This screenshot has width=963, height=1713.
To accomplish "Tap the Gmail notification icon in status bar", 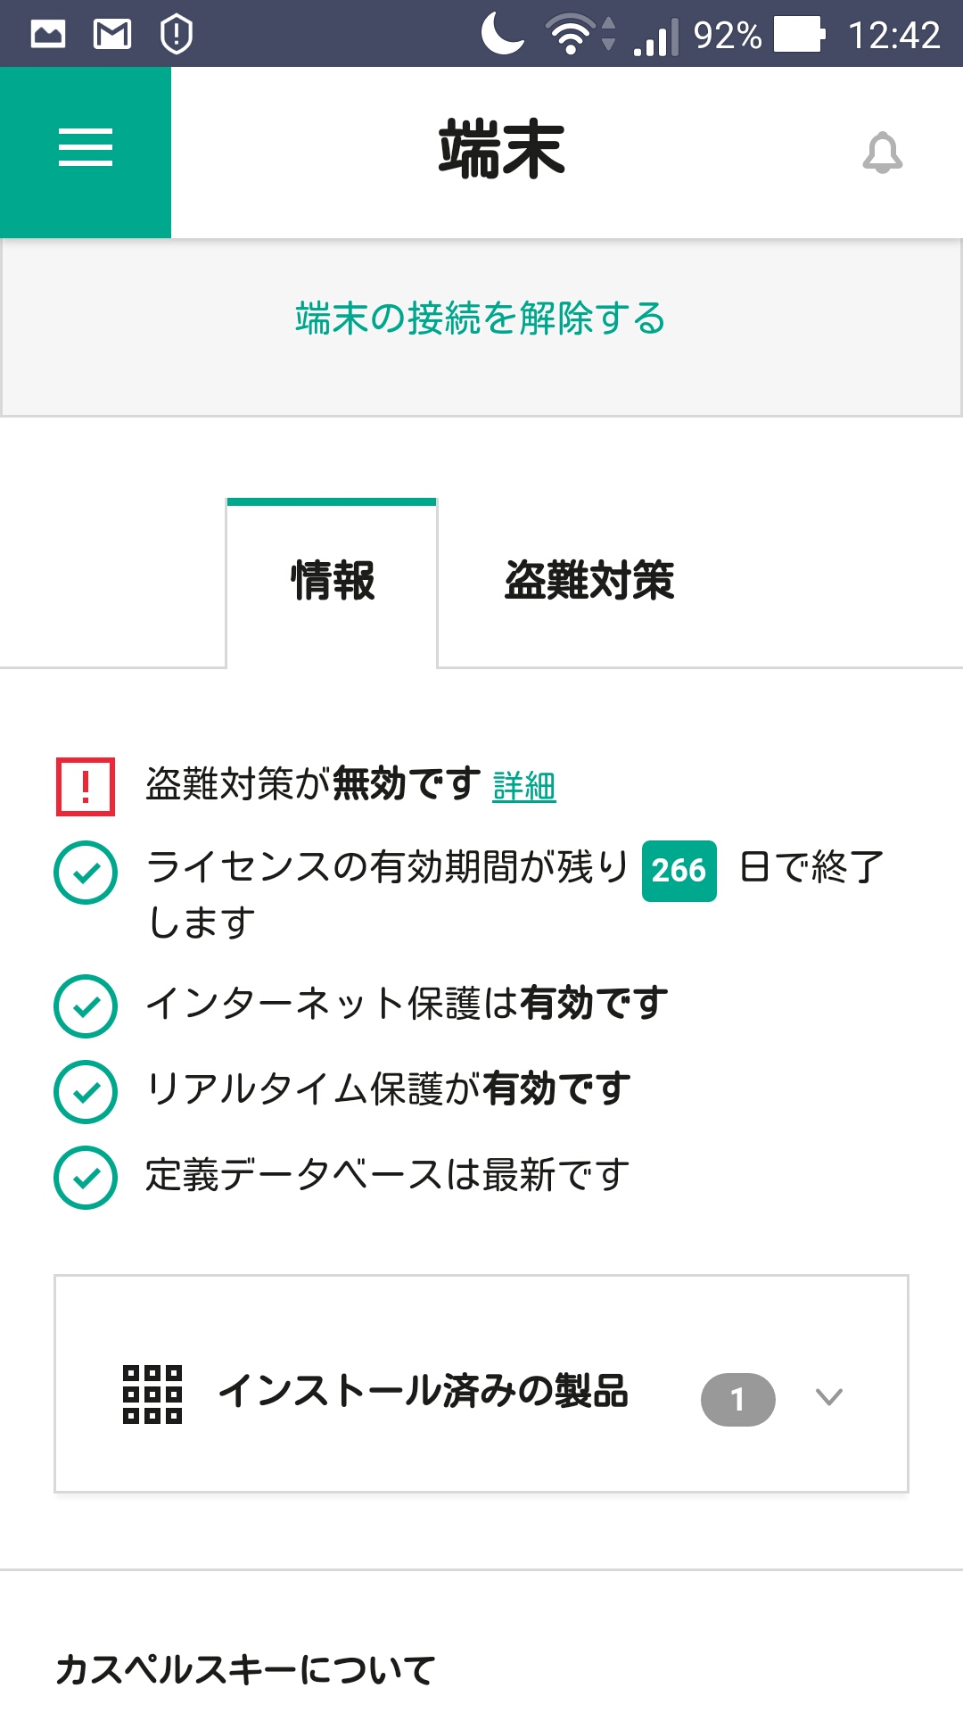I will [x=112, y=35].
